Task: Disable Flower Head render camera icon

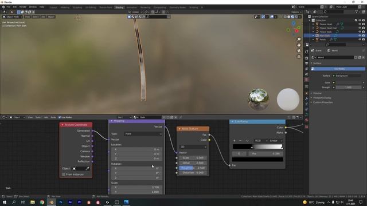Action: pyautogui.click(x=364, y=24)
